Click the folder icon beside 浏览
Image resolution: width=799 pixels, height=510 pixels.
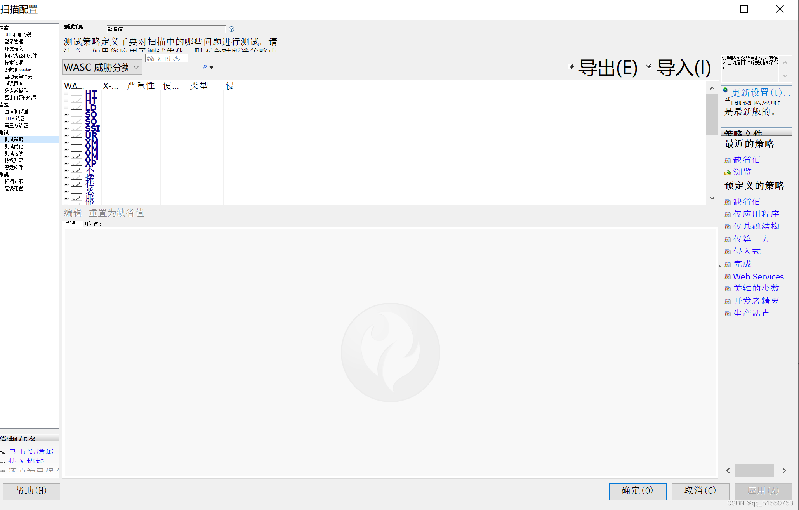pos(728,172)
